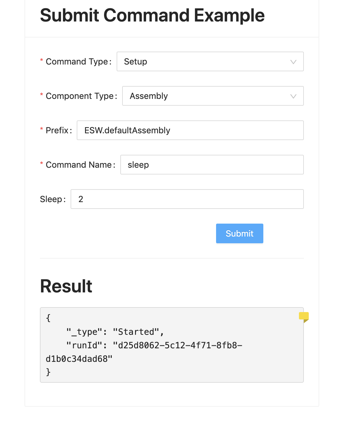The width and height of the screenshot is (364, 442).
Task: Click the Component Type chevron arrow
Action: click(293, 96)
